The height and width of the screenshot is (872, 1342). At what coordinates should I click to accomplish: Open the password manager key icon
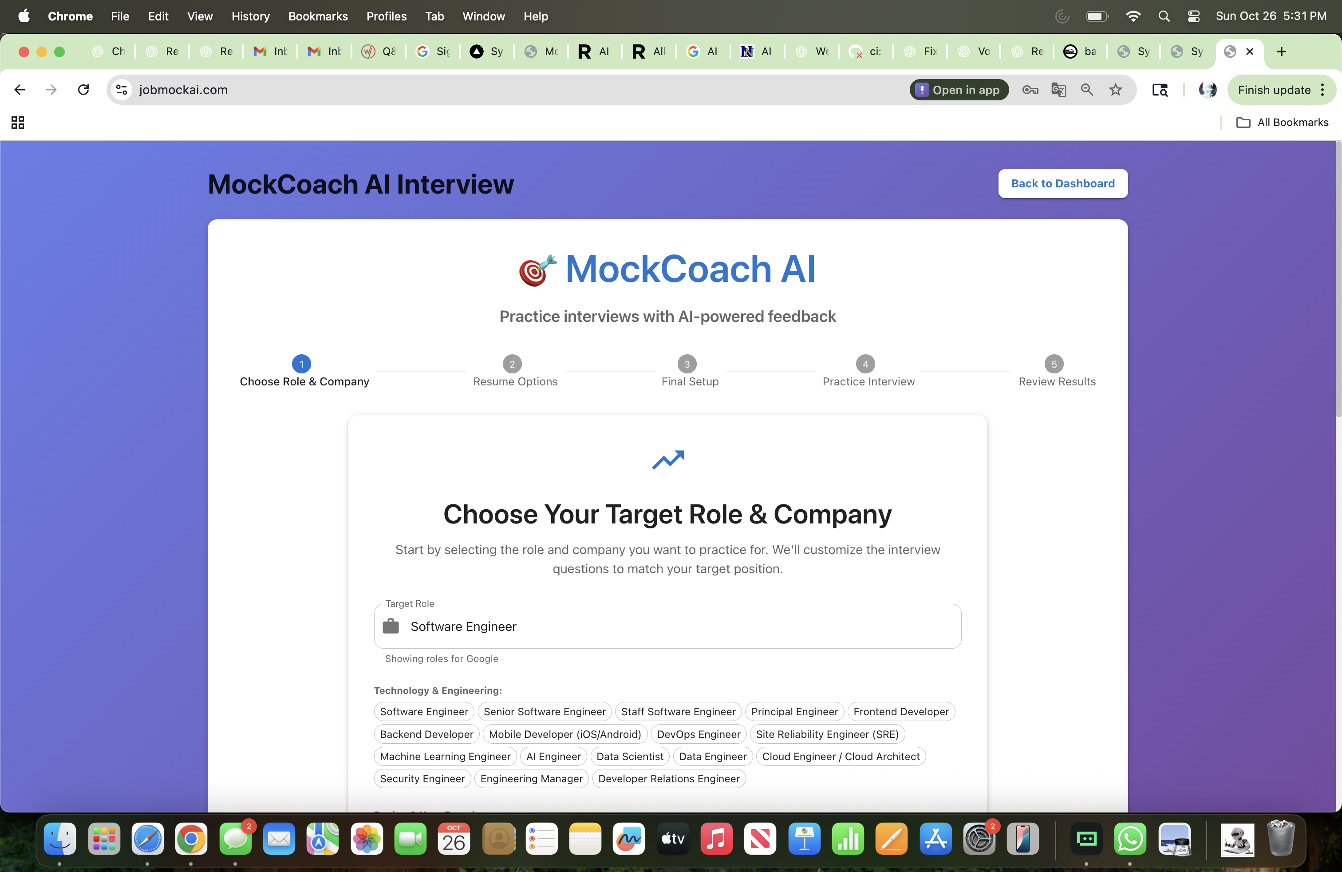coord(1030,90)
